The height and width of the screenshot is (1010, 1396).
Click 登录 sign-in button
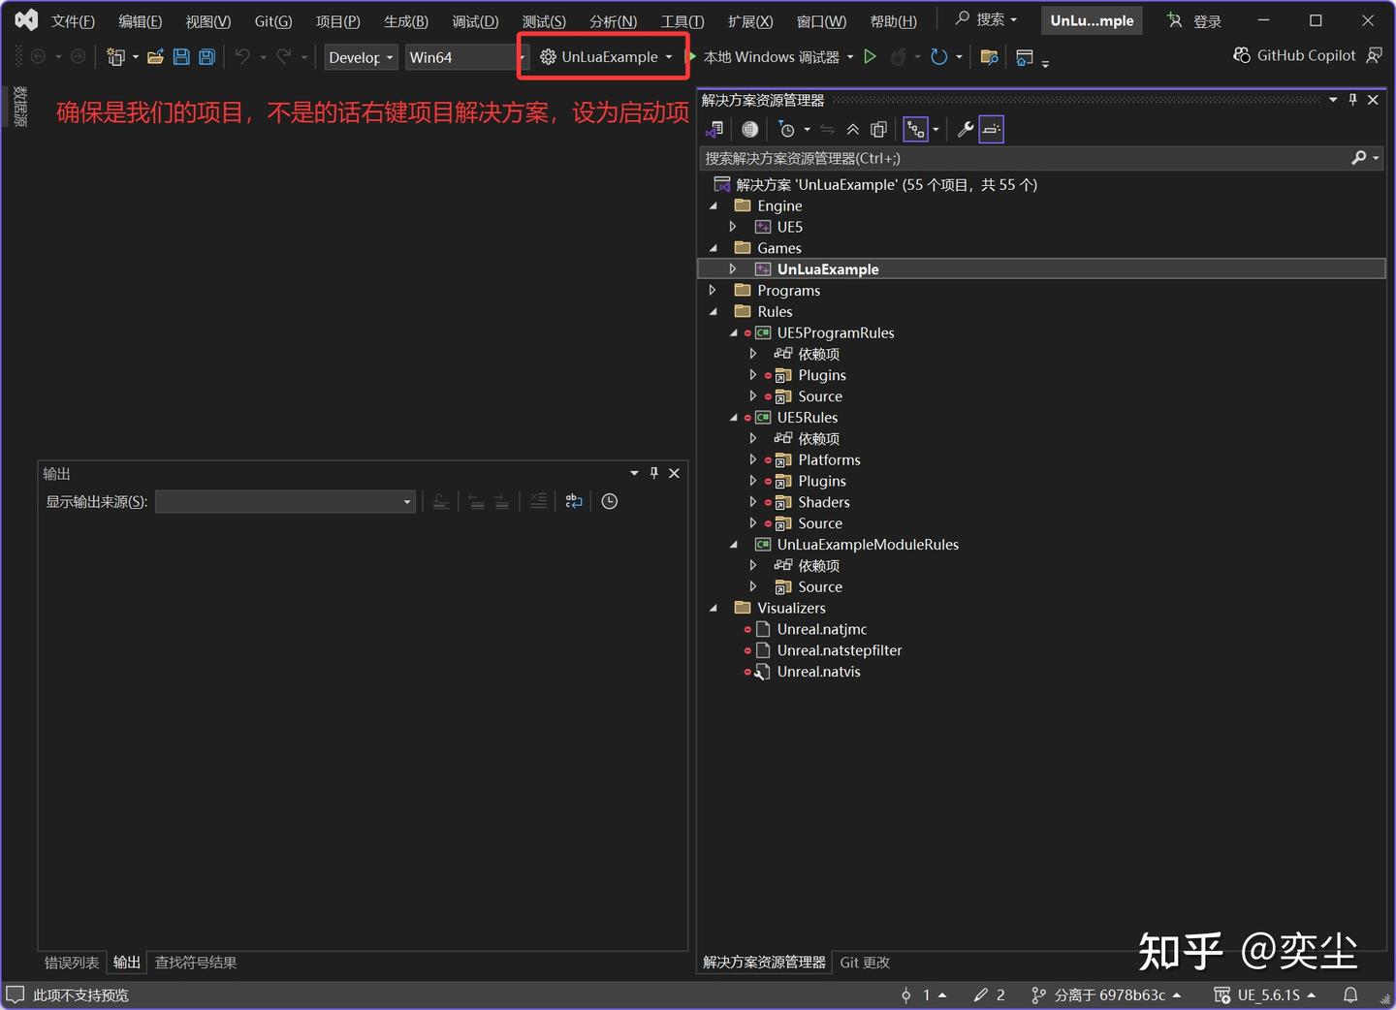[x=1194, y=21]
